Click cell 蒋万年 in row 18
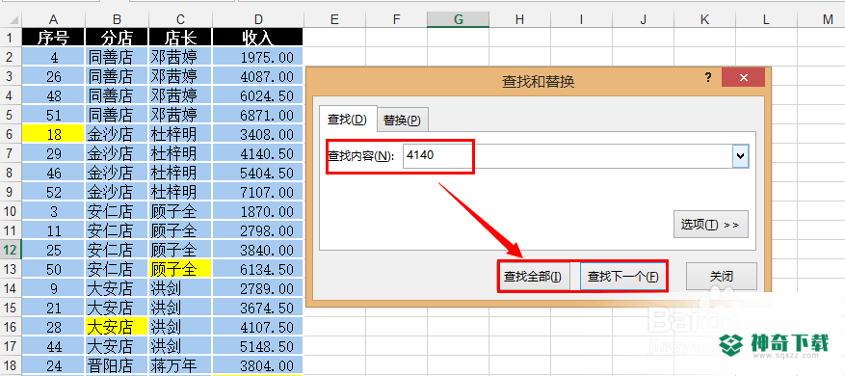 (180, 365)
